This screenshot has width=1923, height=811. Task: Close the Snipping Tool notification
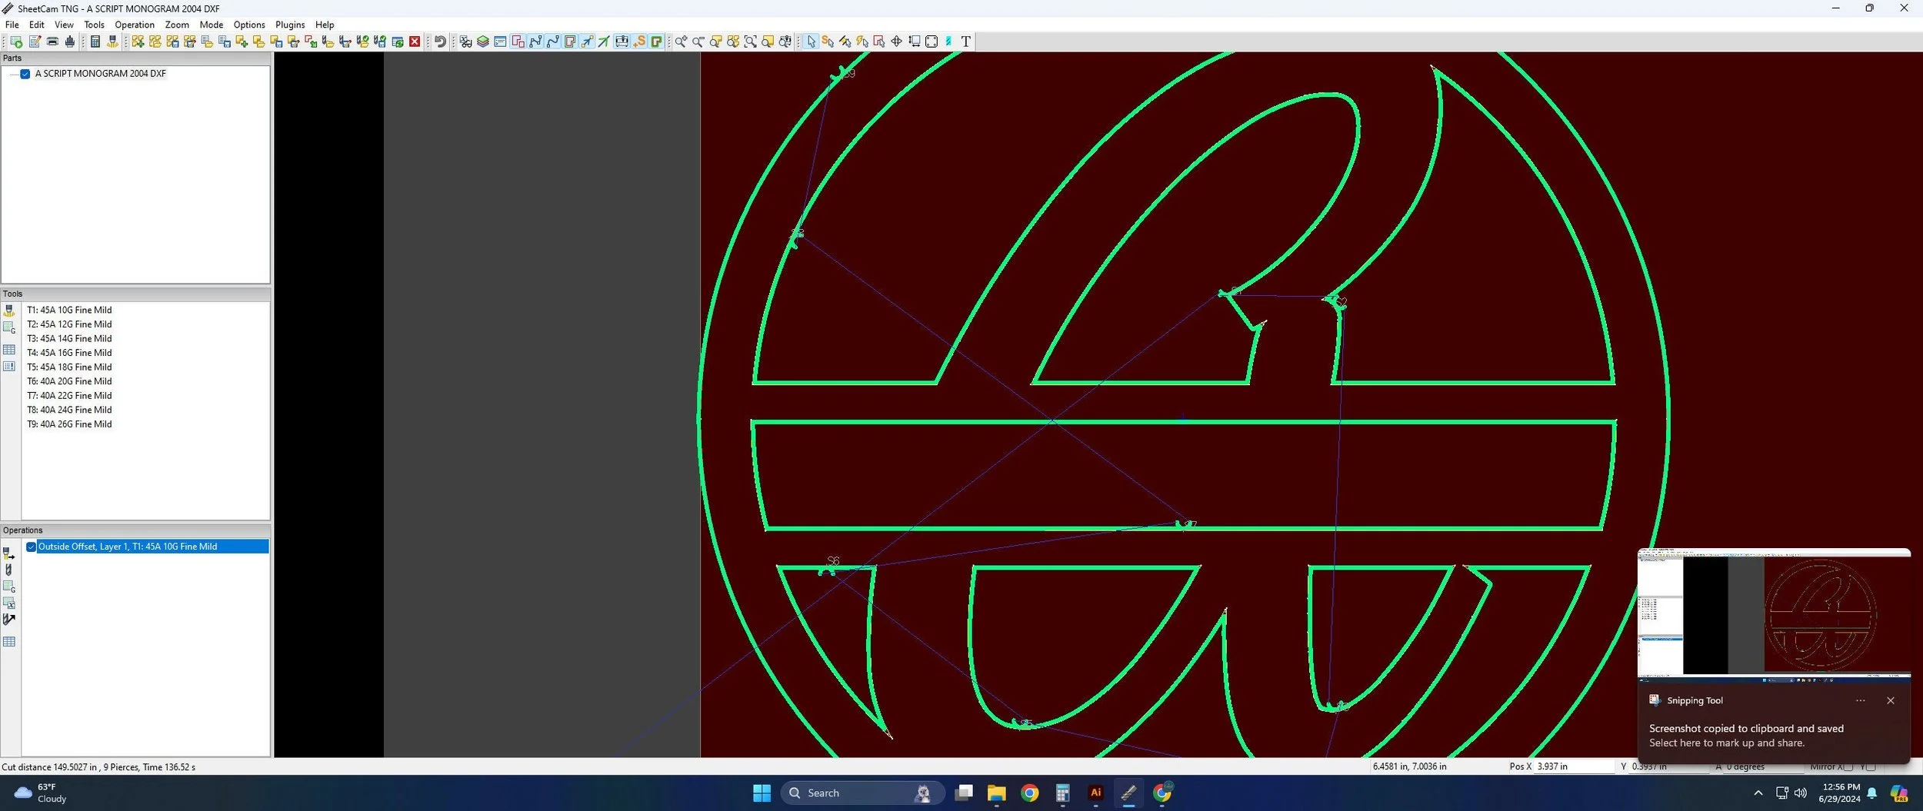click(1890, 700)
